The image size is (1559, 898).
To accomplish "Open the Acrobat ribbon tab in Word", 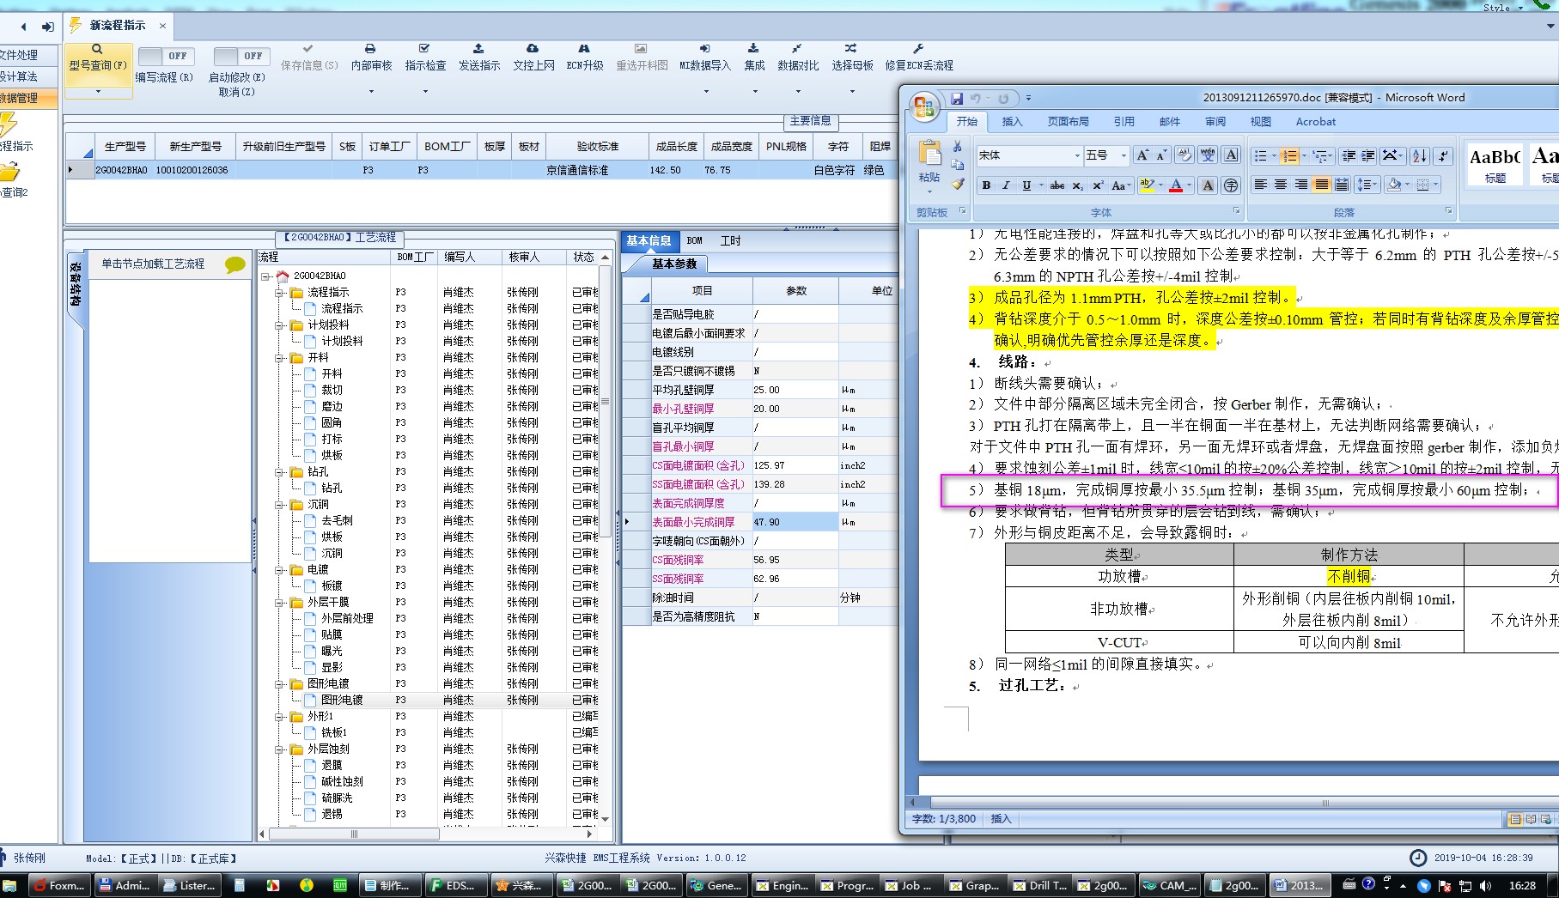I will tap(1316, 122).
